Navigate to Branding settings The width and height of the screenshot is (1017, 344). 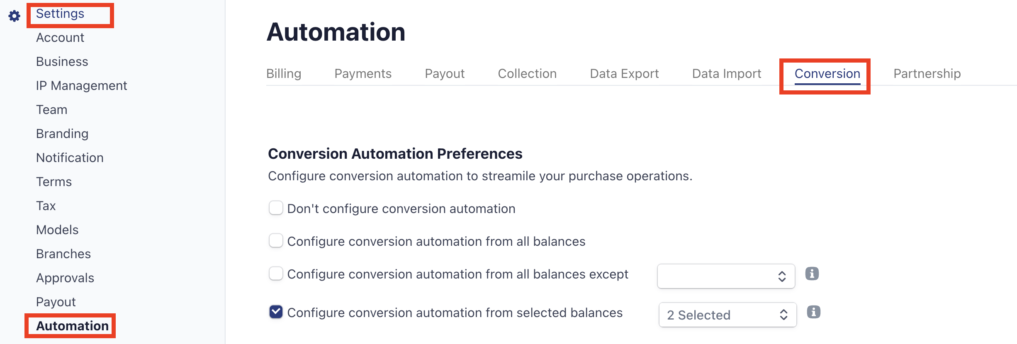[x=62, y=133]
